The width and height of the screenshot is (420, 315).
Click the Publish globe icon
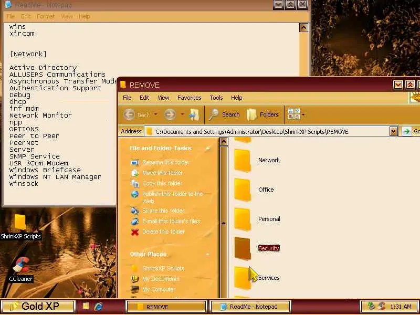click(135, 194)
